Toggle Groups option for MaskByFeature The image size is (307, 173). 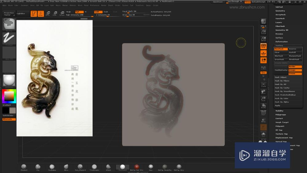click(x=295, y=70)
